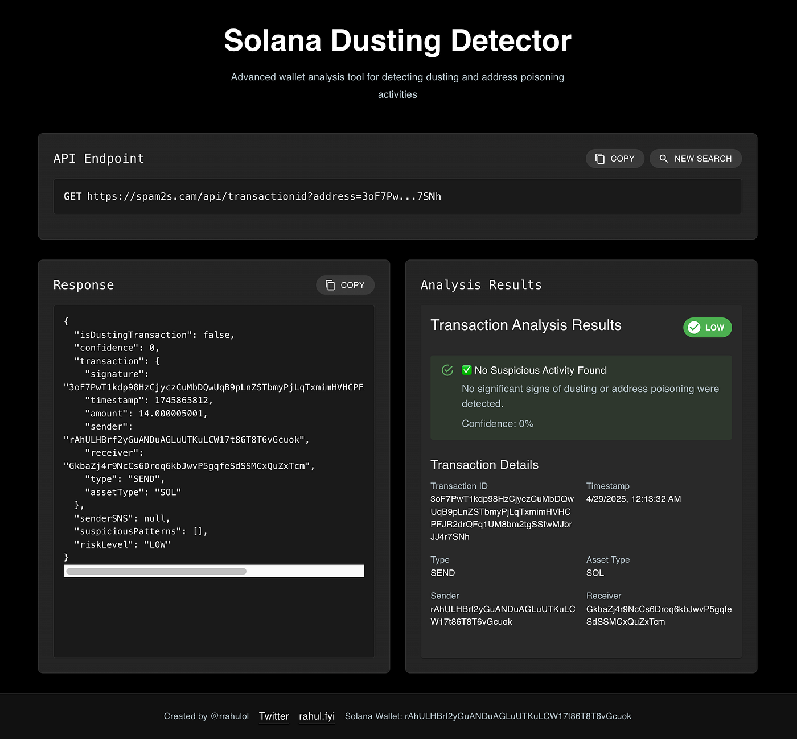
Task: Click the Solana Wallet address in footer
Action: [x=518, y=716]
